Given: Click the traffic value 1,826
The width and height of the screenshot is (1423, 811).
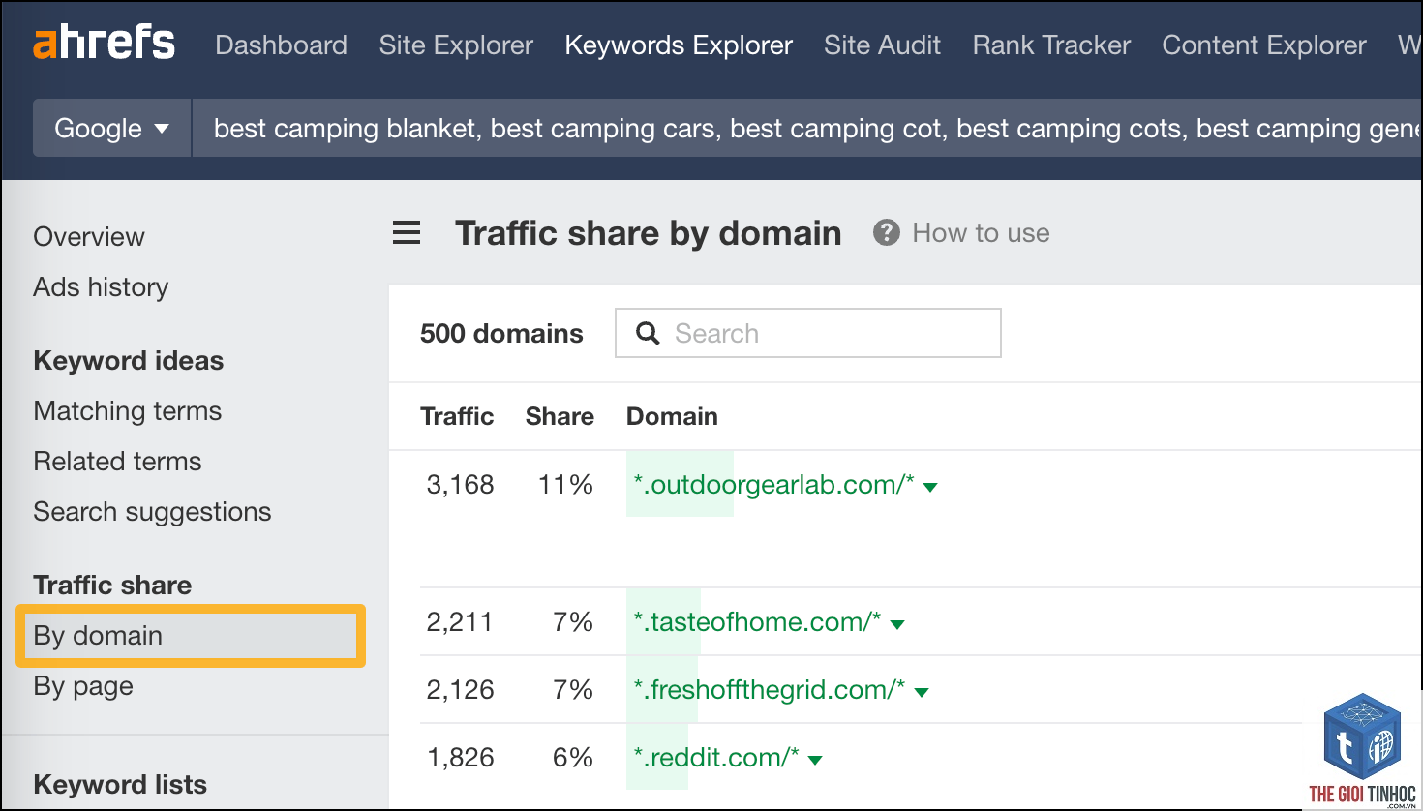Looking at the screenshot, I should pos(460,758).
